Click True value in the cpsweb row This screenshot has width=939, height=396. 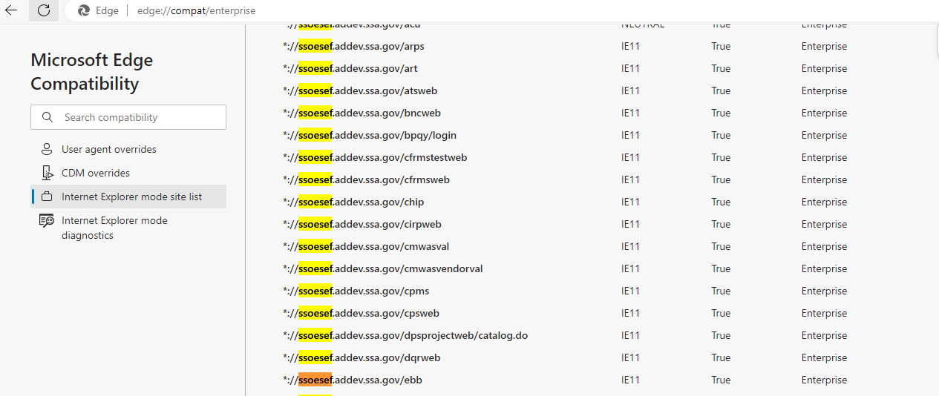(x=721, y=313)
